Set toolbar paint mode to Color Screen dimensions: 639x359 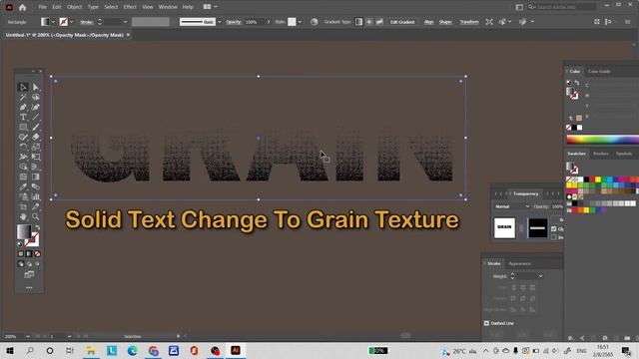[x=21, y=254]
